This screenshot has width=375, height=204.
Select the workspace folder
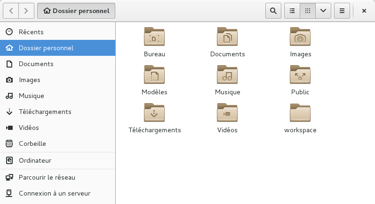point(300,113)
